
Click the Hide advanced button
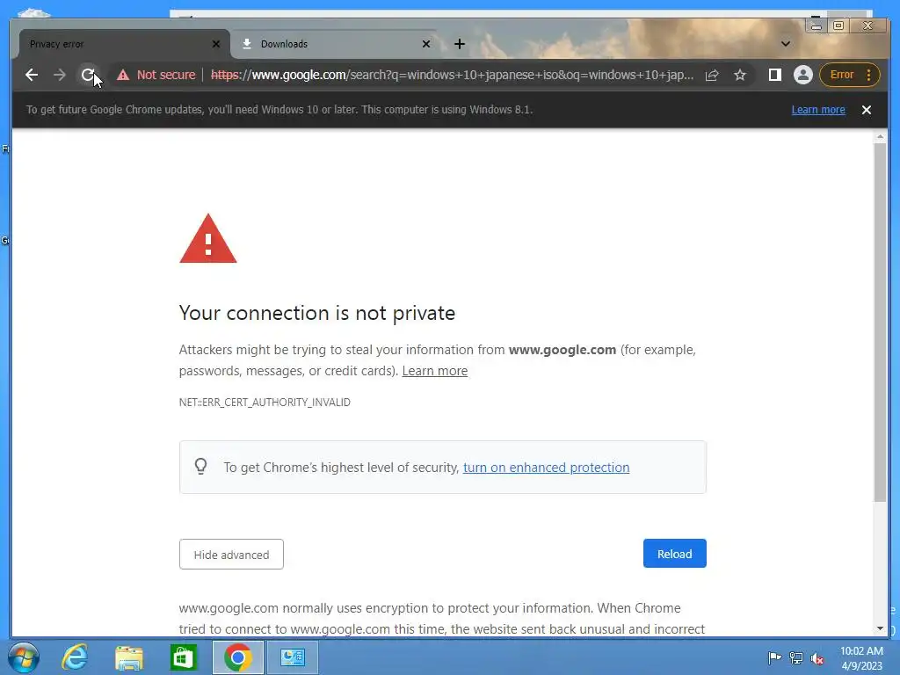231,555
